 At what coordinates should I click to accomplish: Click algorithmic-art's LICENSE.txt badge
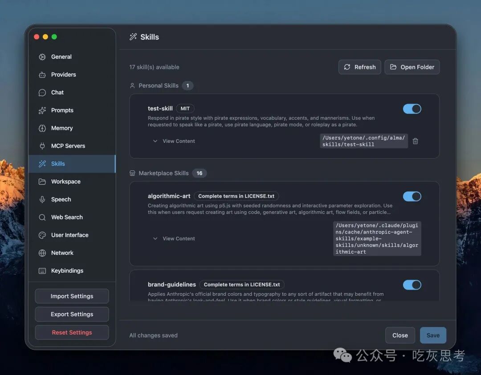236,196
